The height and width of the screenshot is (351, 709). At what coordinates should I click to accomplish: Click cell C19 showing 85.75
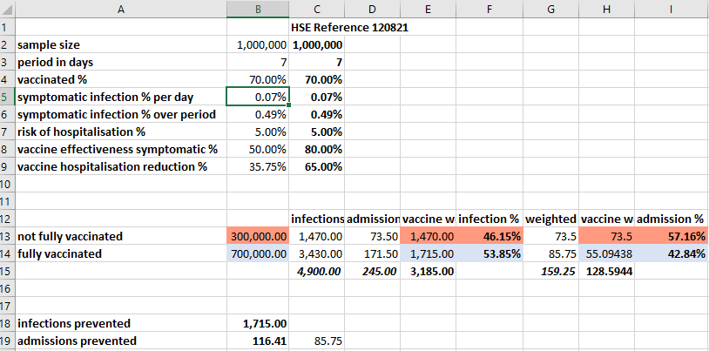(x=316, y=341)
